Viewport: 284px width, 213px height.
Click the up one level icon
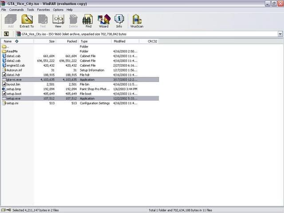[x=7, y=34]
